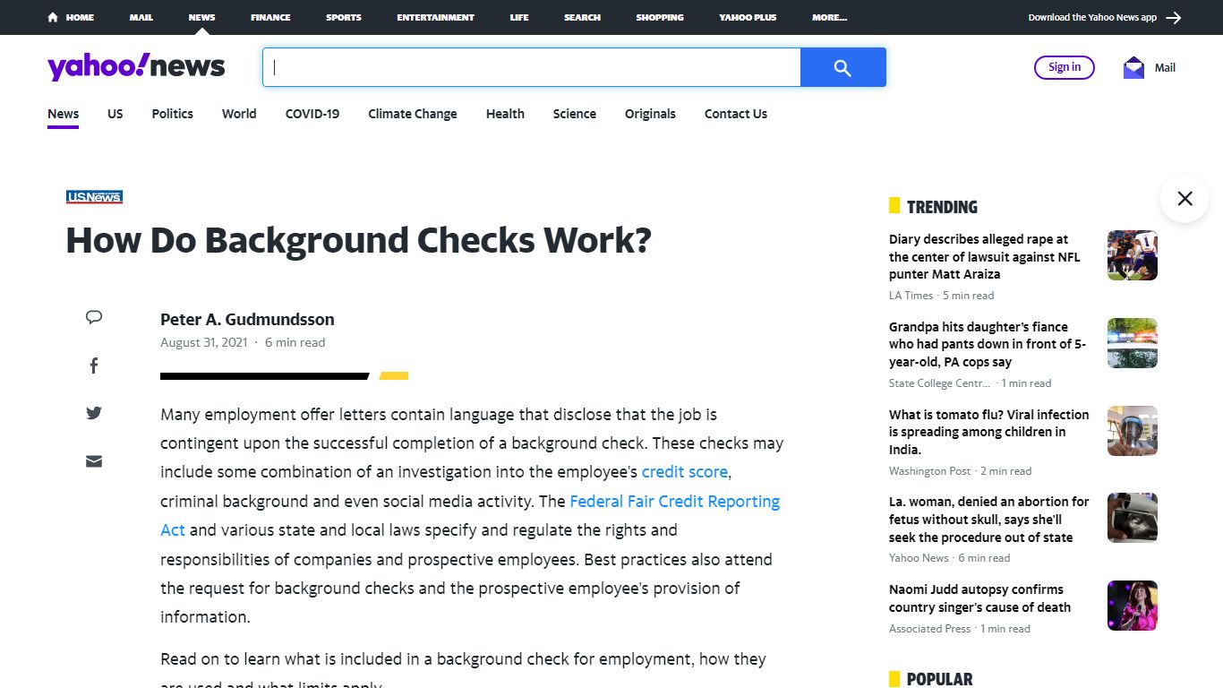The image size is (1223, 688).
Task: Share article via email envelope icon
Action: (x=94, y=461)
